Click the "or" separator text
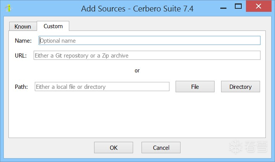275x162 pixels. (137, 71)
